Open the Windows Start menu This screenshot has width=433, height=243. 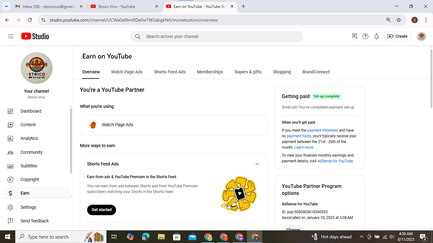7,237
